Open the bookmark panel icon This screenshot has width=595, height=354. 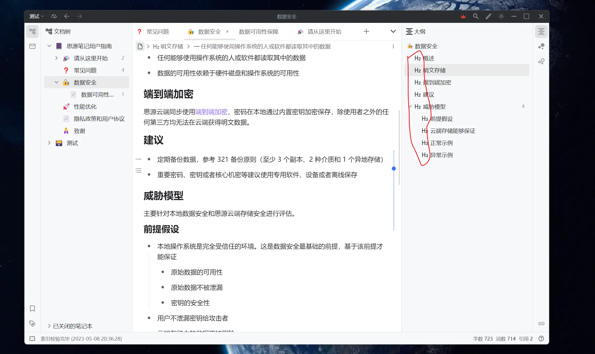click(33, 308)
